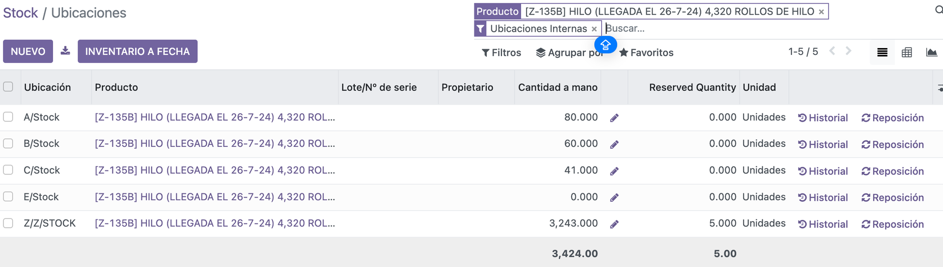Viewport: 943px width, 267px height.
Task: Check the B/Stock row checkbox
Action: [x=8, y=143]
